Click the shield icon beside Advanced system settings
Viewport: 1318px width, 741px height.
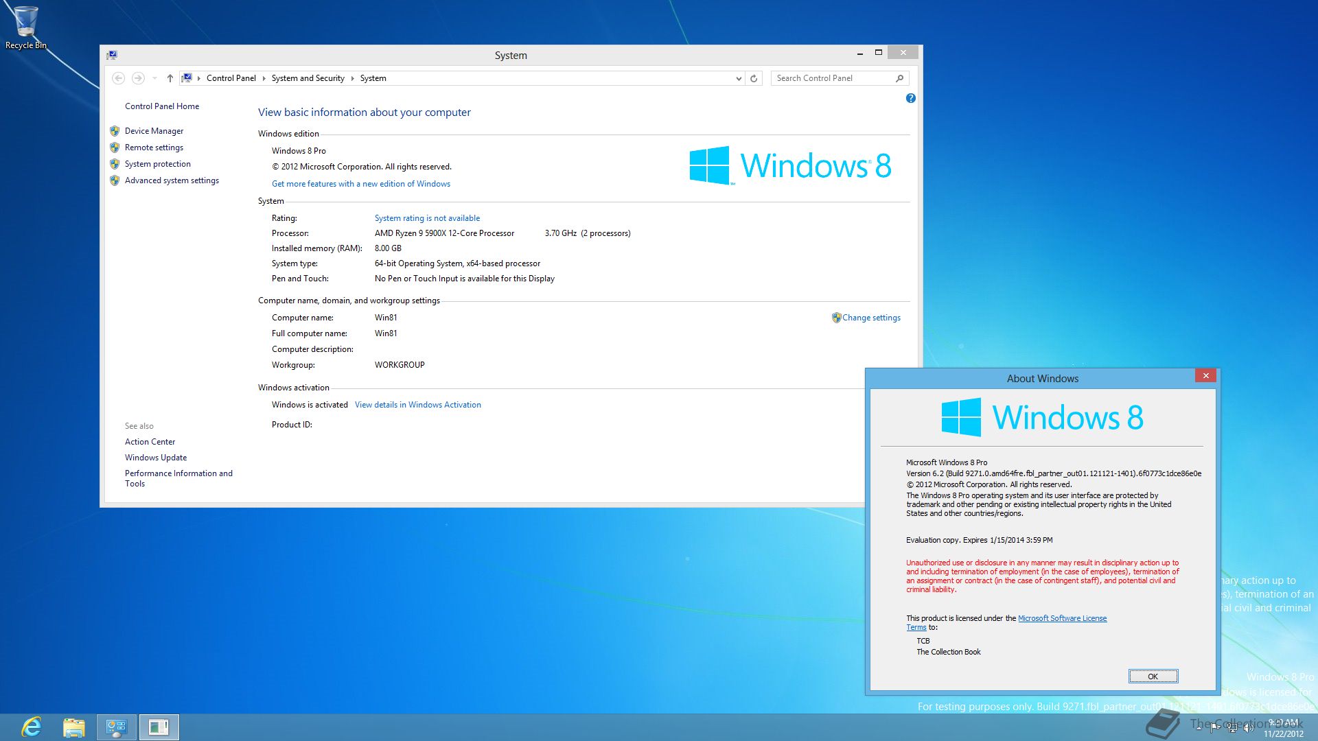(115, 180)
